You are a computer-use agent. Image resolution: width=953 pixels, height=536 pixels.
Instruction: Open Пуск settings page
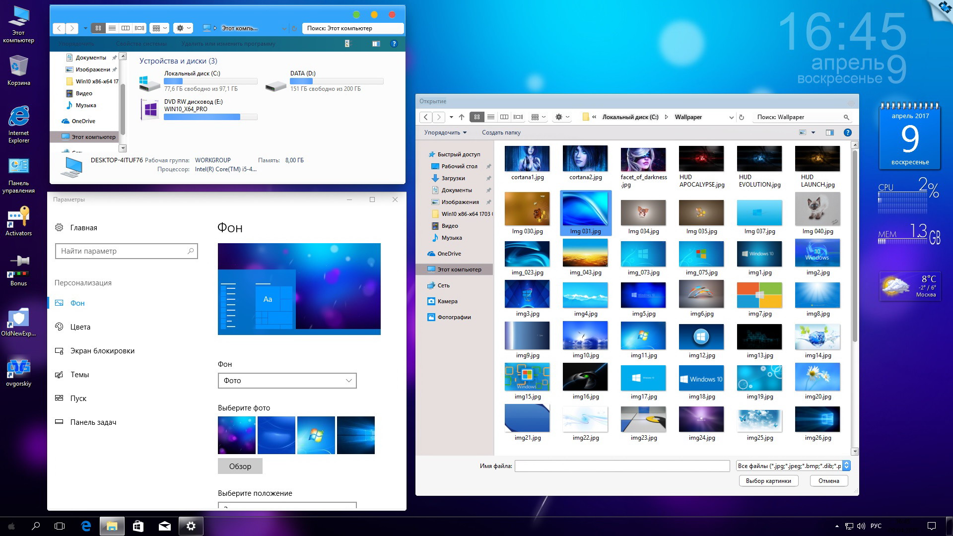click(78, 399)
